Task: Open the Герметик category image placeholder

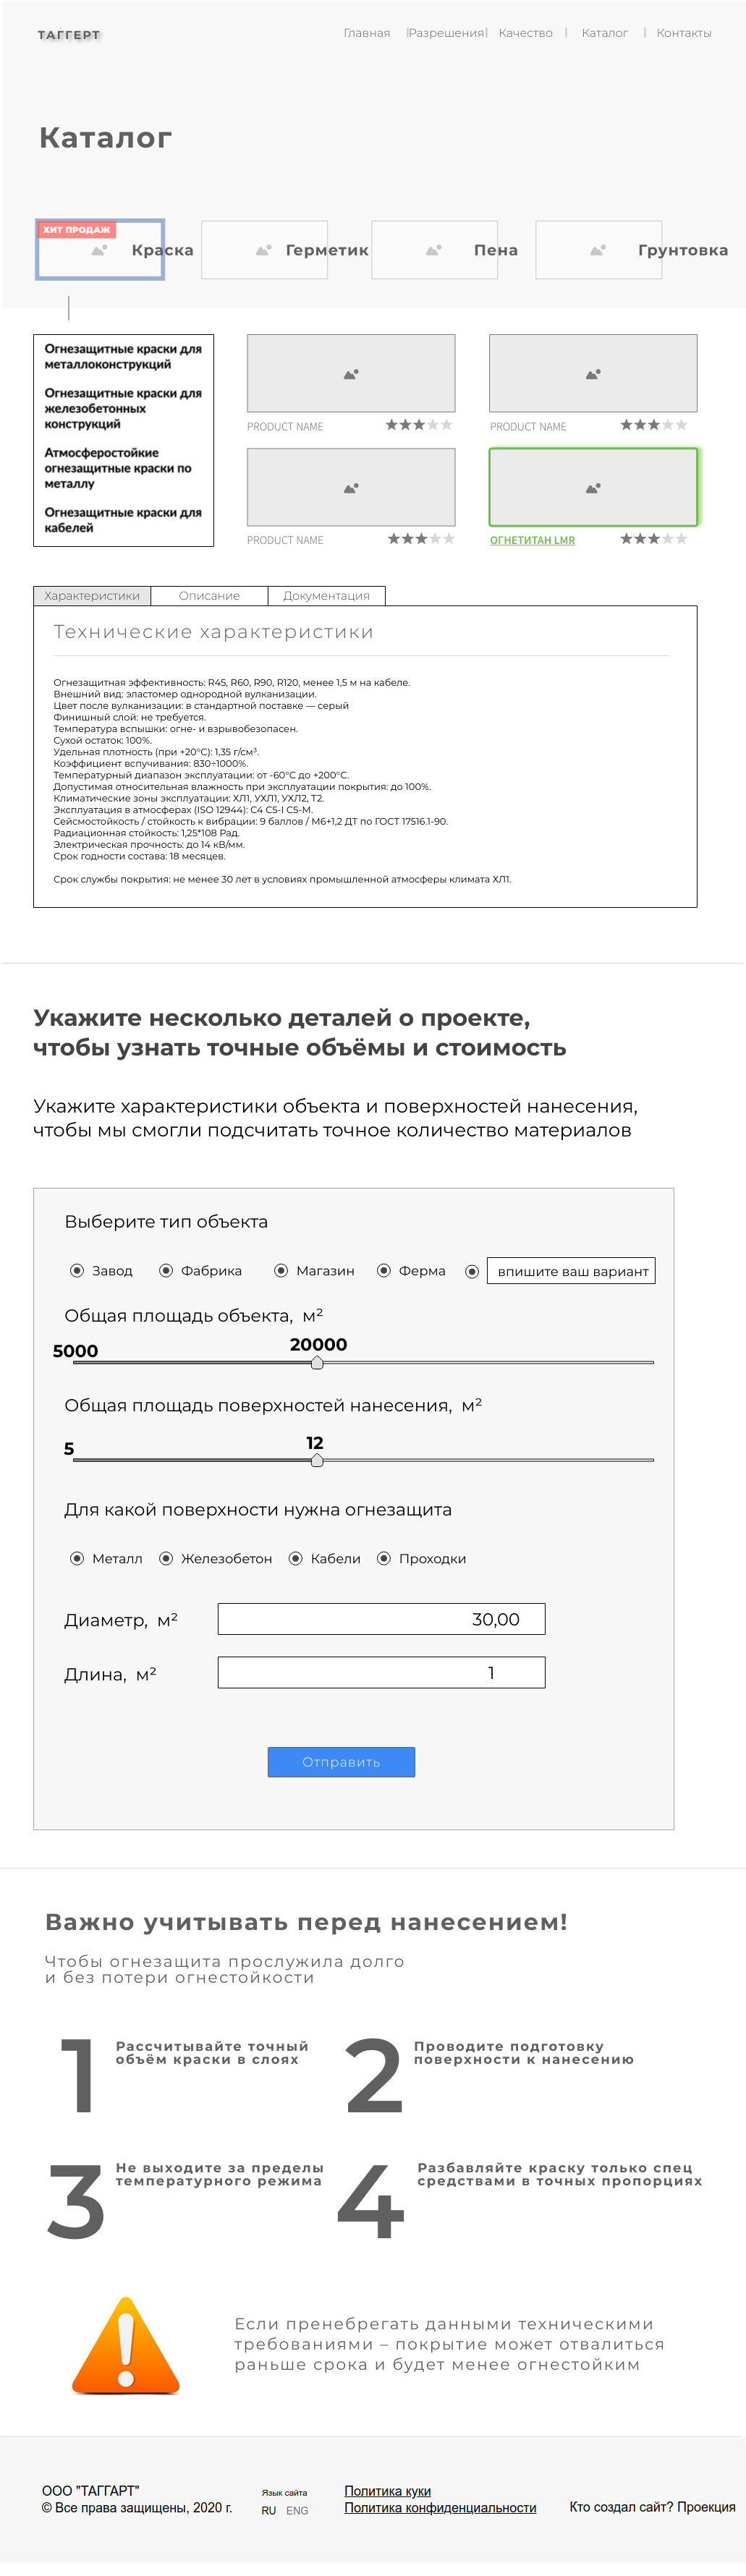Action: (264, 250)
